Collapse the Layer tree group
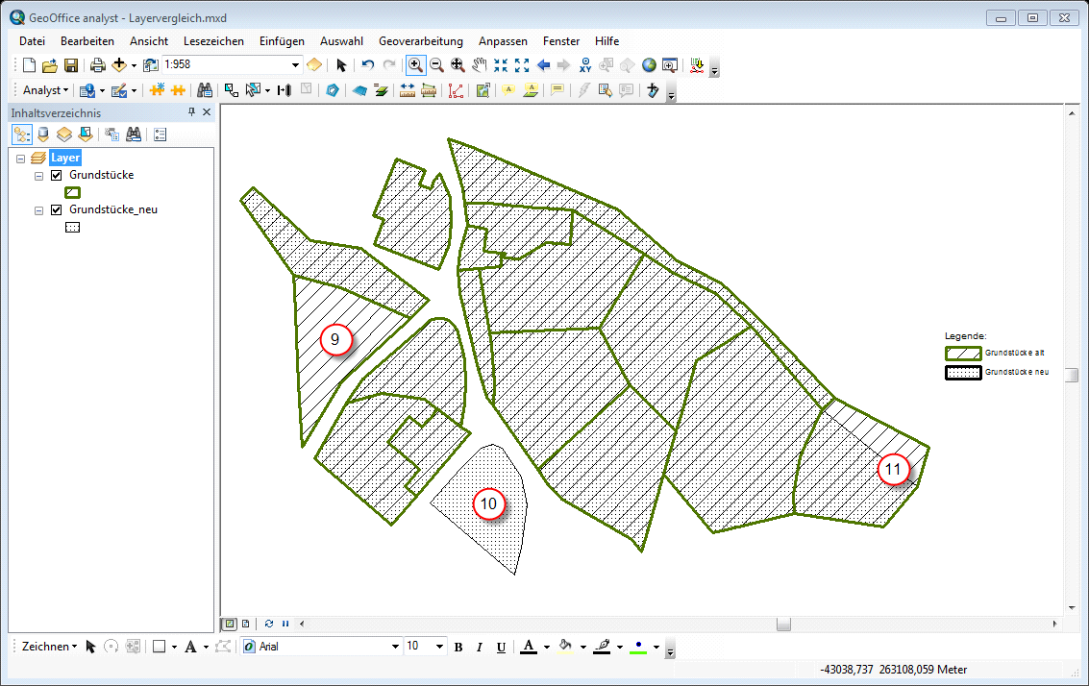This screenshot has height=686, width=1089. point(21,158)
